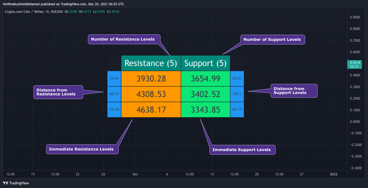The width and height of the screenshot is (368, 188).
Task: Click the high price value H0.5117
Action: coord(86,12)
